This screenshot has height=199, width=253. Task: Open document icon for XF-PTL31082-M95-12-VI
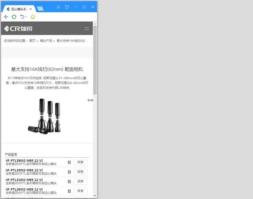69,182
